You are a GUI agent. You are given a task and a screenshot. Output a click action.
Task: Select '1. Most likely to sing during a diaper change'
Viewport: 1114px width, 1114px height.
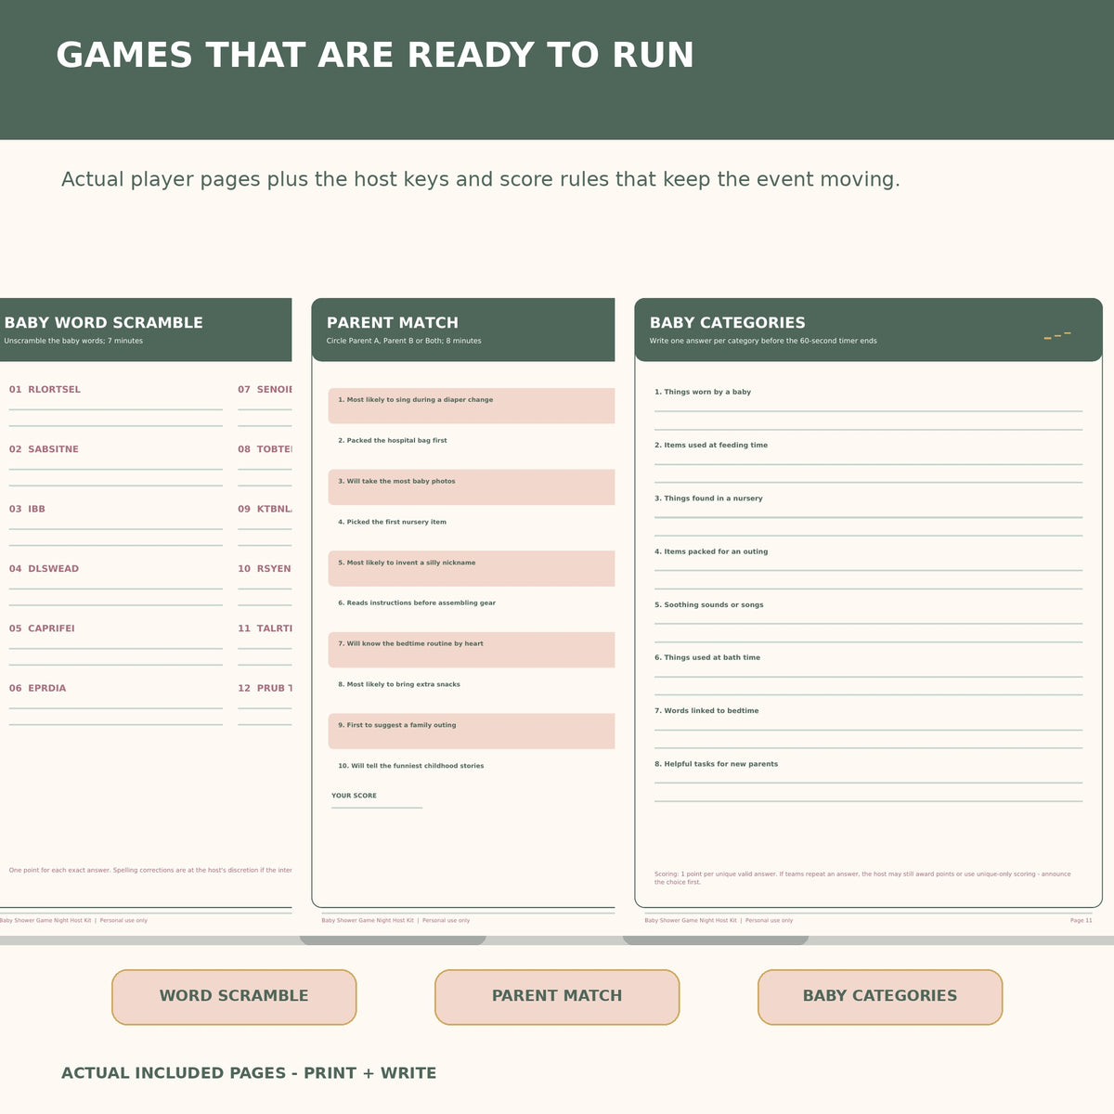pyautogui.click(x=472, y=406)
